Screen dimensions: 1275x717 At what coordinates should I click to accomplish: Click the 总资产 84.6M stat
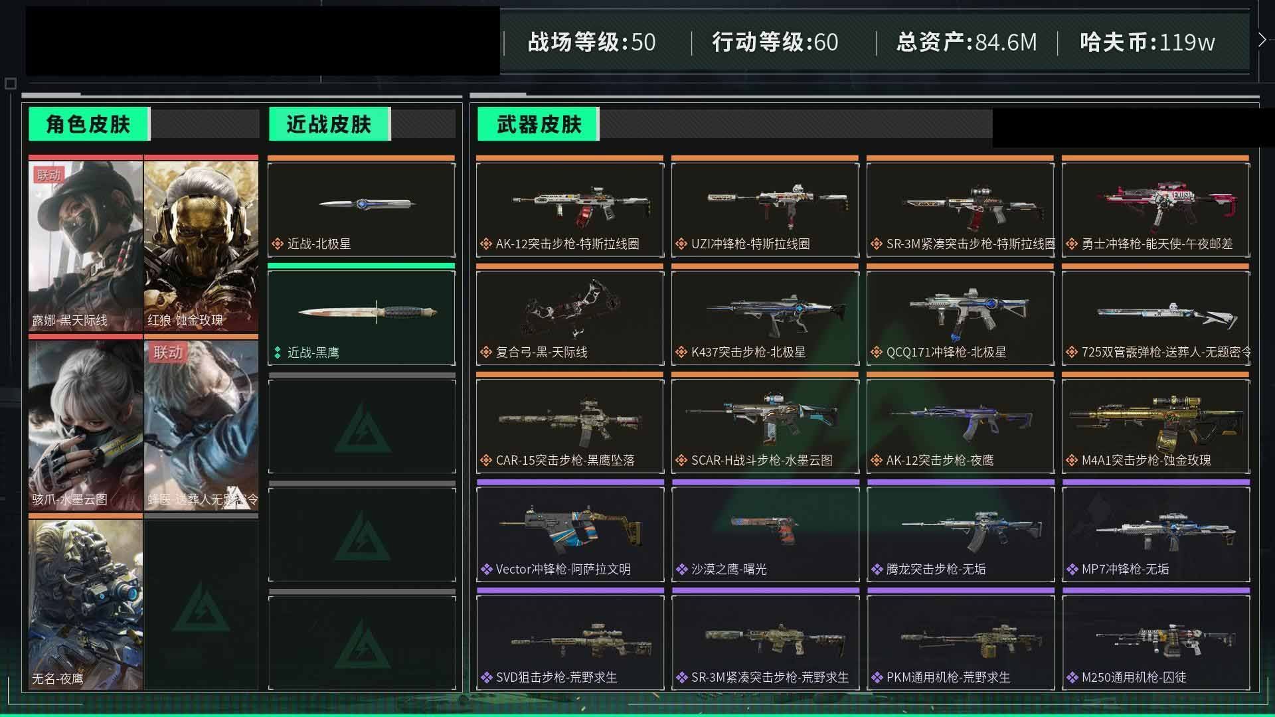point(966,42)
